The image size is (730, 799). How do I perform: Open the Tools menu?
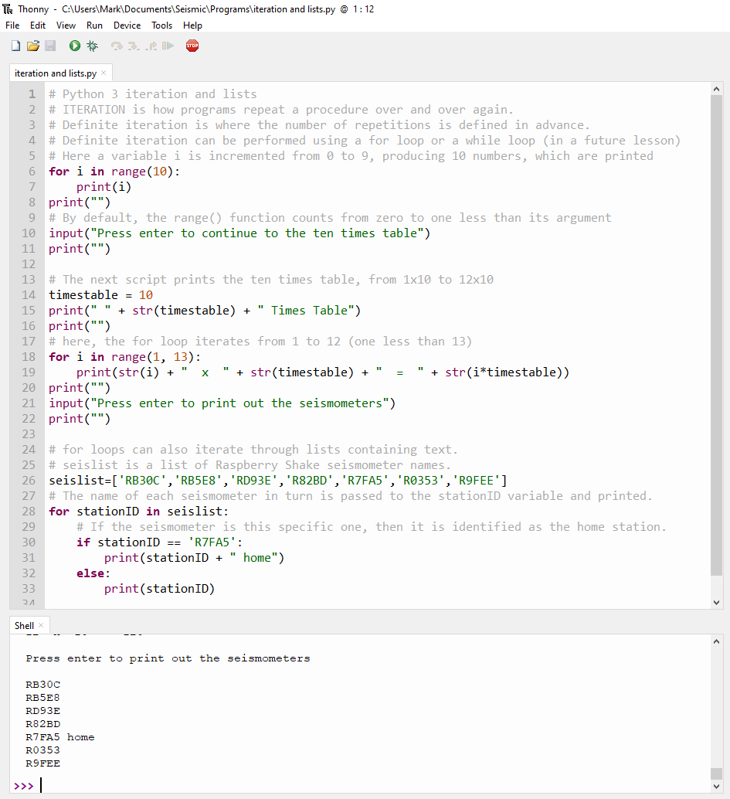[x=161, y=25]
